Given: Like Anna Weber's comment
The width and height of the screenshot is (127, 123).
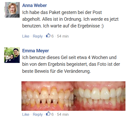Looking at the screenshot, I should tap(26, 36).
